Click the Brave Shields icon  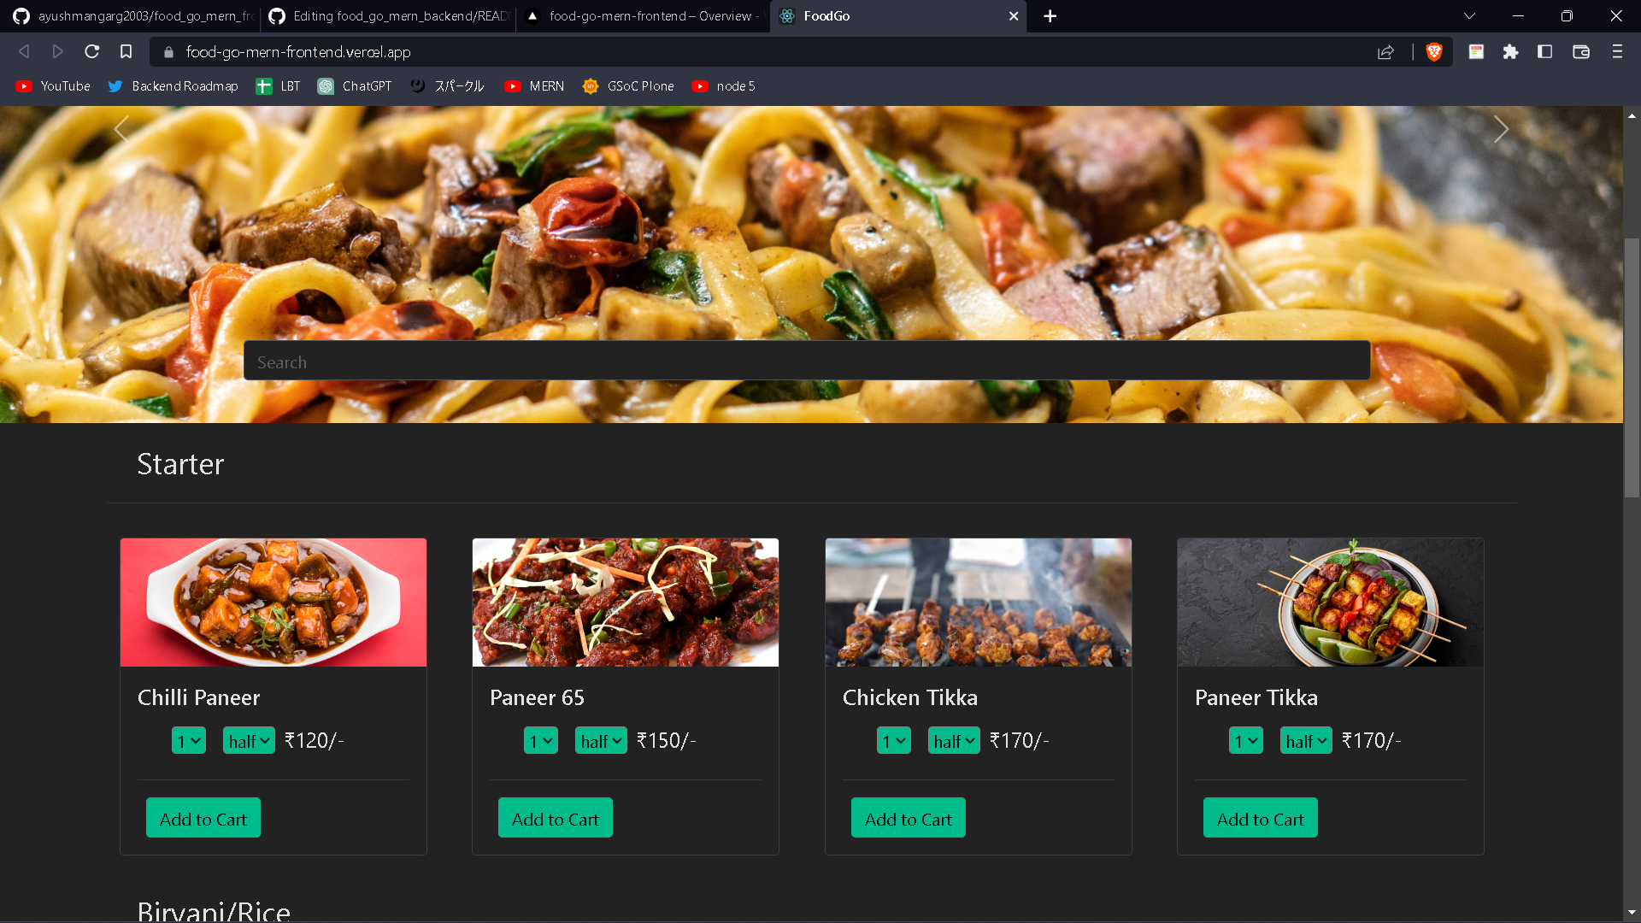(1435, 52)
